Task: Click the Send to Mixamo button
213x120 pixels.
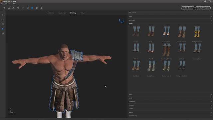Action: coord(188,8)
